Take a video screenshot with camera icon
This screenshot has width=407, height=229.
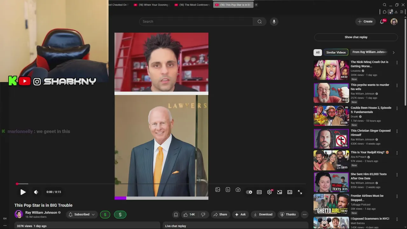(x=238, y=190)
